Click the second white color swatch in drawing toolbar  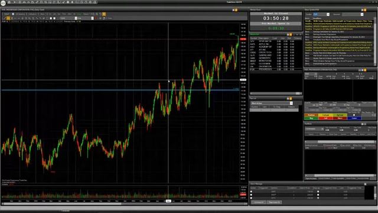tap(54, 18)
